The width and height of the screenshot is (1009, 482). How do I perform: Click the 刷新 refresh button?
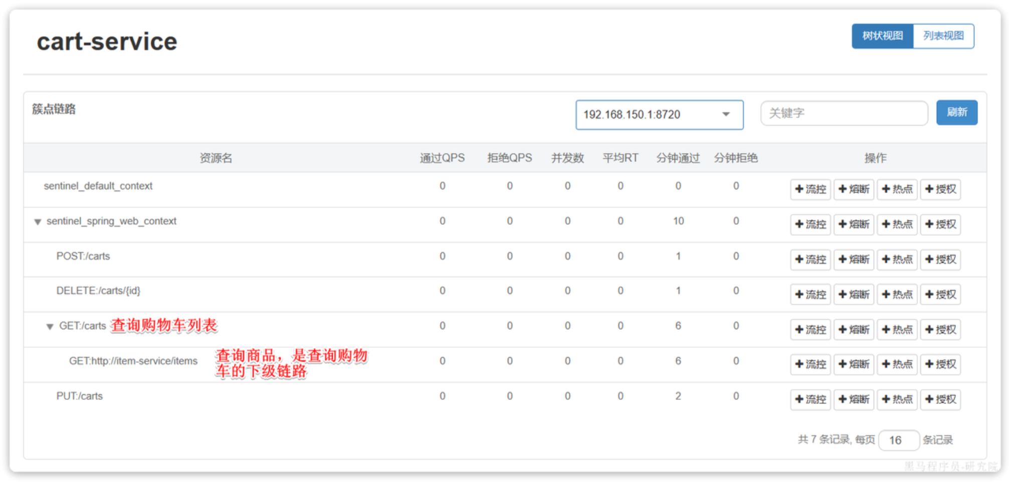coord(956,113)
